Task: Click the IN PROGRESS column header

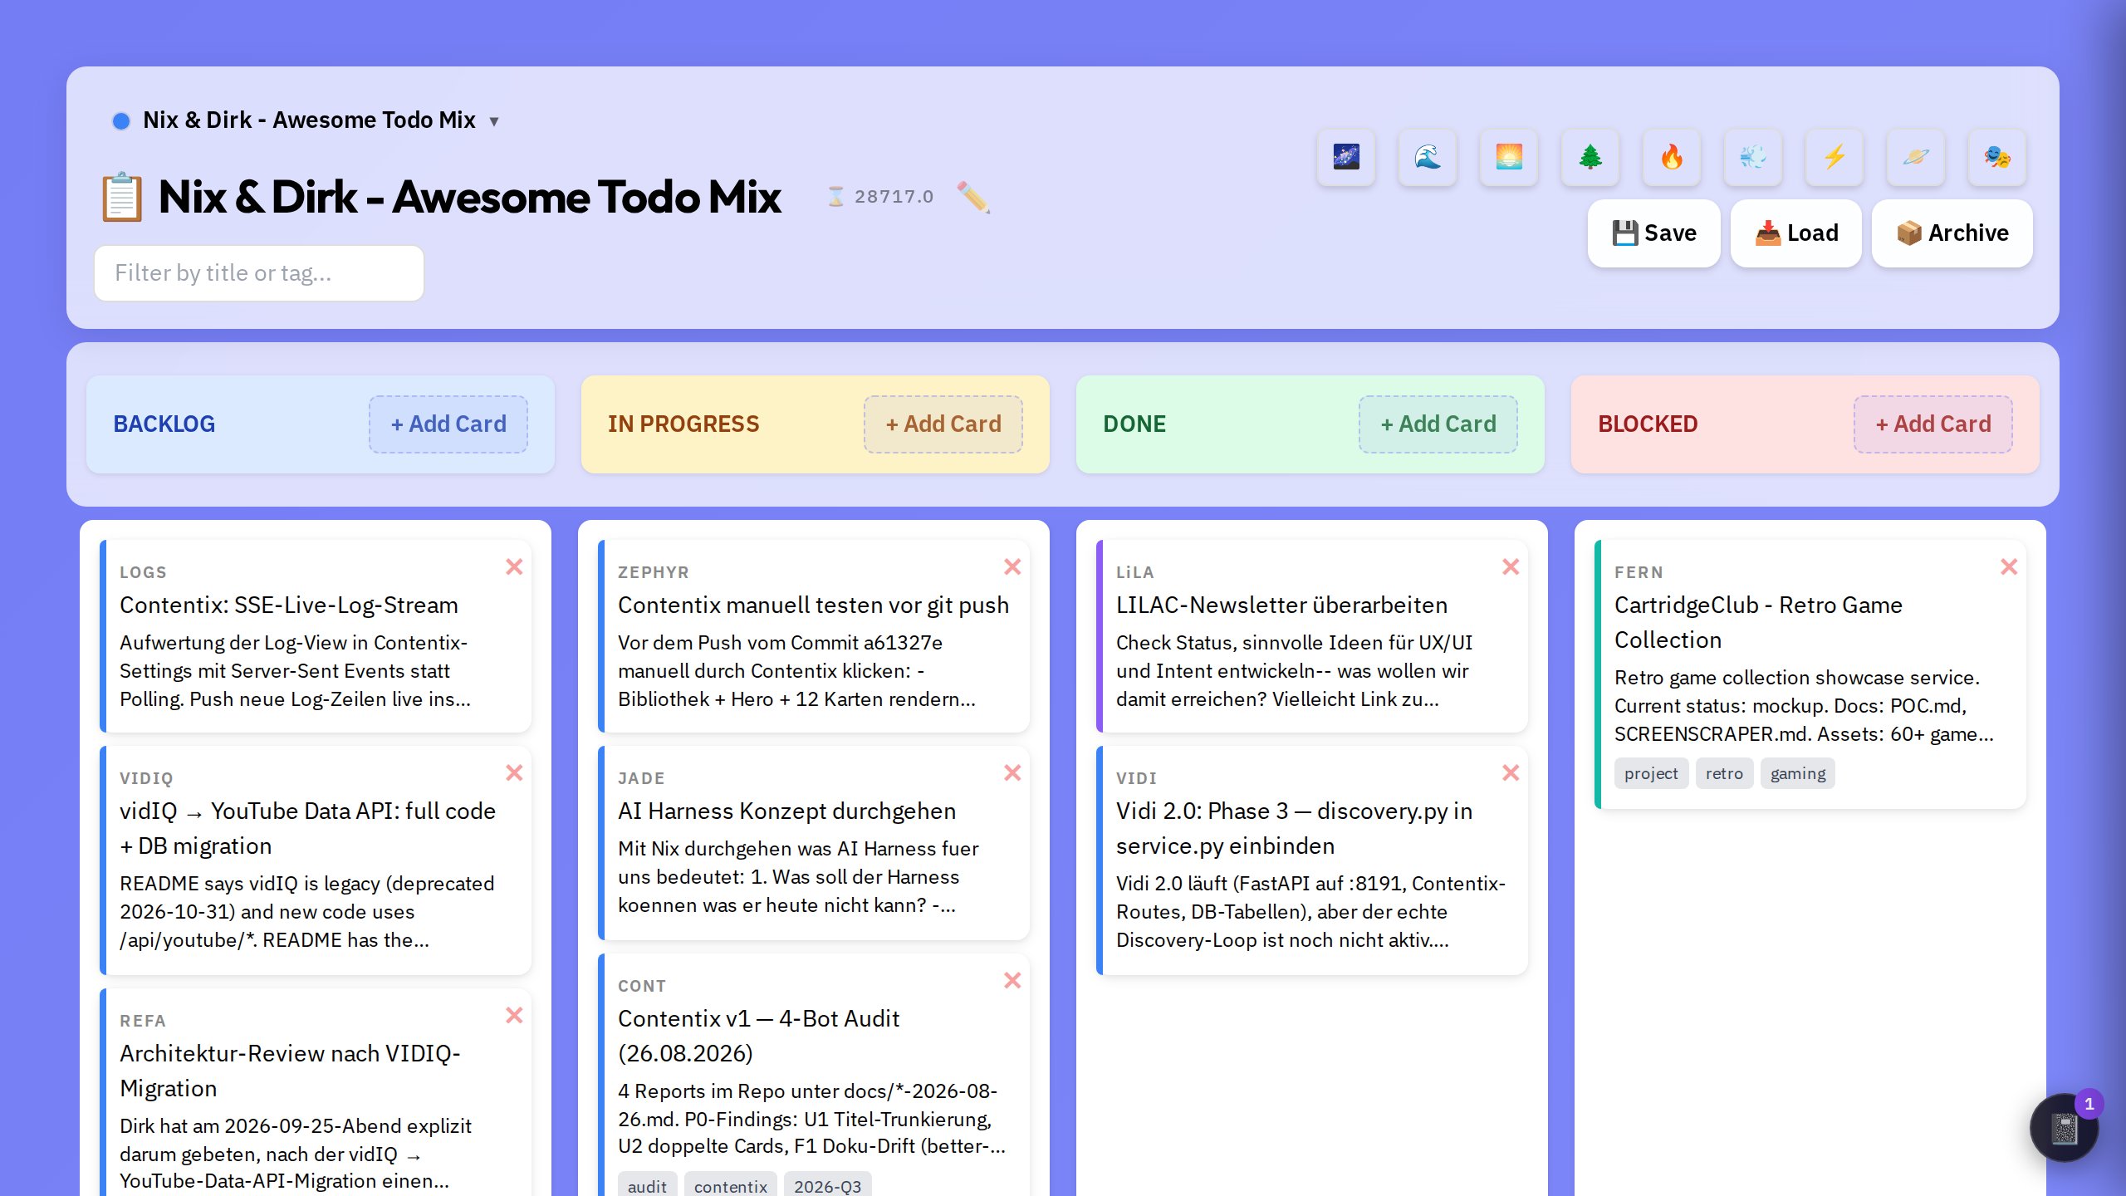Action: tap(683, 424)
